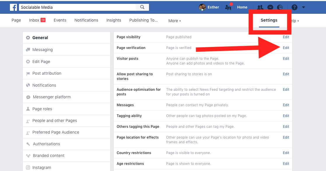Click the Facebook logo icon

click(x=13, y=7)
